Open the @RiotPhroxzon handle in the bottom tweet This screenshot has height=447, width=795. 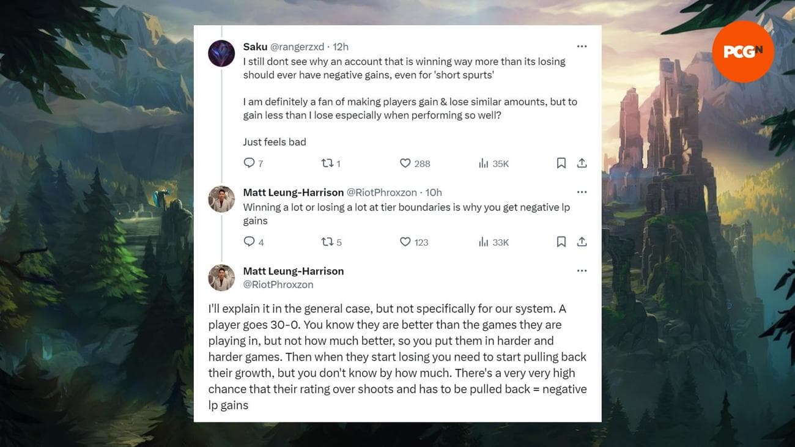click(x=278, y=284)
